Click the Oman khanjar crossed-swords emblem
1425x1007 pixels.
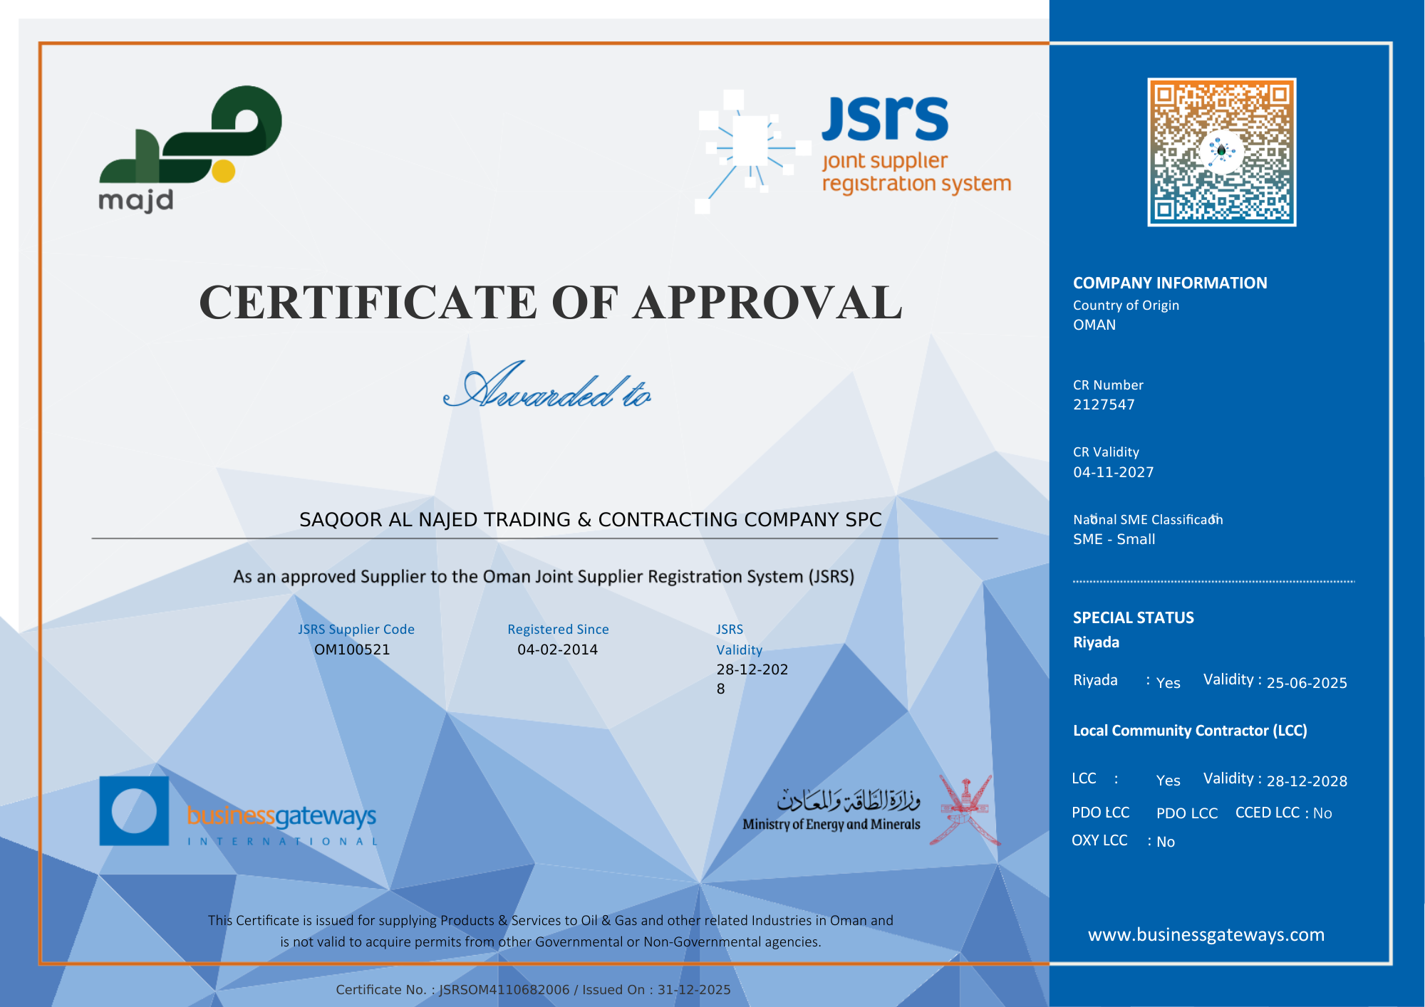tap(965, 810)
